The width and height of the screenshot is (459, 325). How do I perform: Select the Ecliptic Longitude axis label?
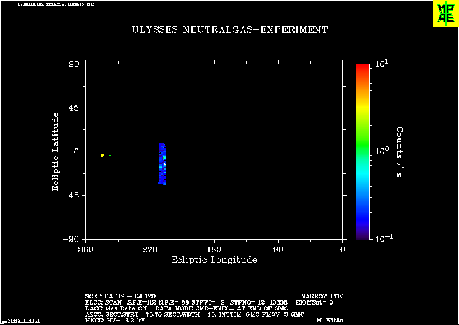click(x=214, y=260)
